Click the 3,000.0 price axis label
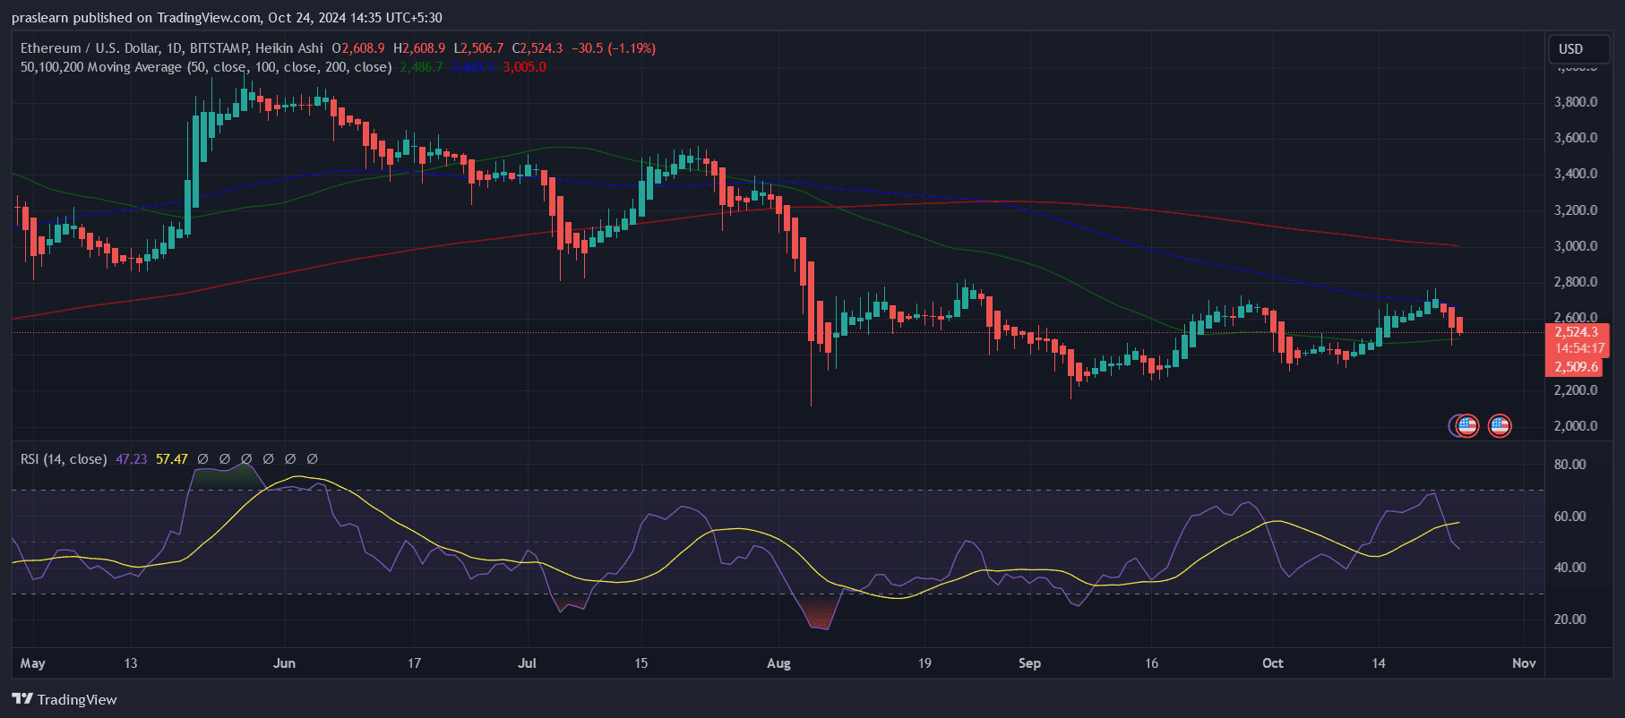 1576,246
